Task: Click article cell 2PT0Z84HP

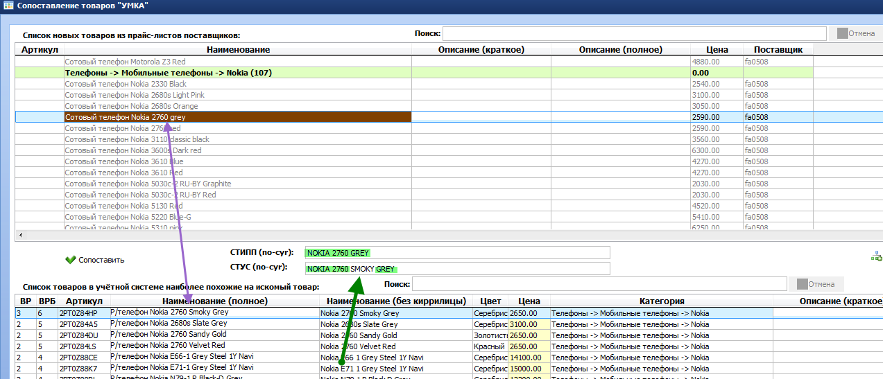Action: (x=83, y=313)
